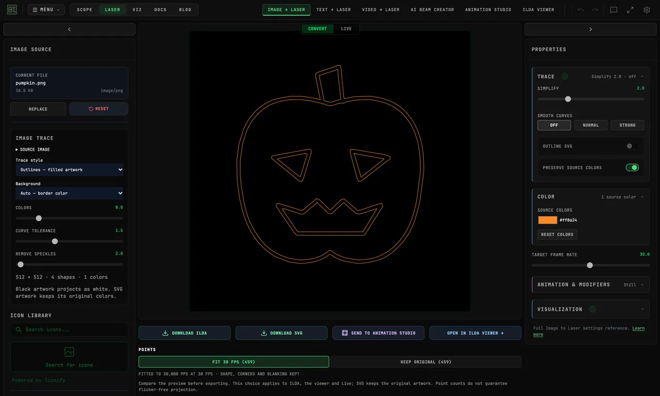The image size is (660, 396).
Task: Click the BT logo icon
Action: coord(12,10)
